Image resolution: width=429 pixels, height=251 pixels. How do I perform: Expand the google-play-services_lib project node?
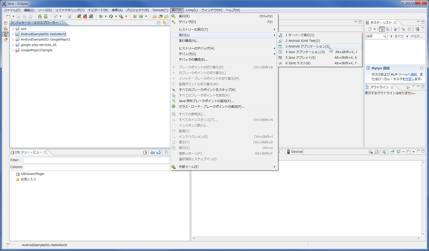13,45
